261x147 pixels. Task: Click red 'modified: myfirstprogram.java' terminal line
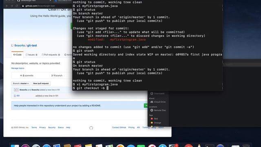[117, 40]
